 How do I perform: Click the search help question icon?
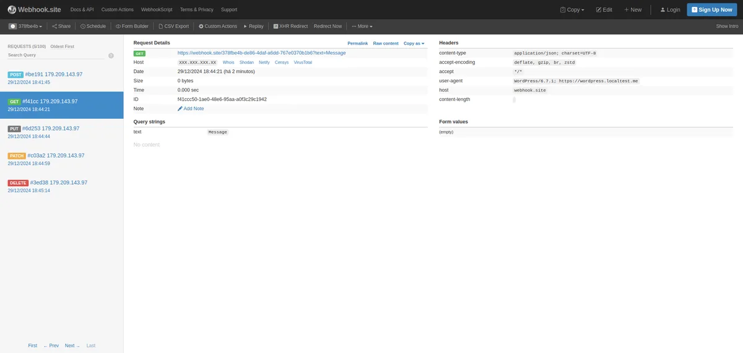point(111,56)
